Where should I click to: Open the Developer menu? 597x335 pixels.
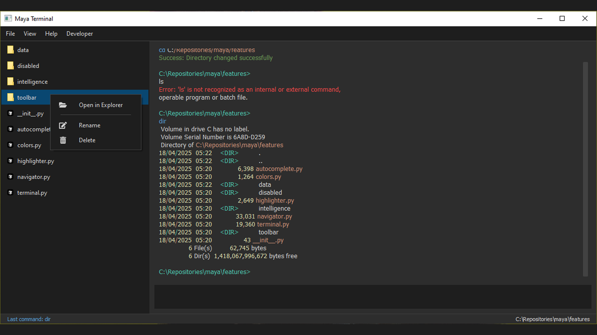pos(80,33)
